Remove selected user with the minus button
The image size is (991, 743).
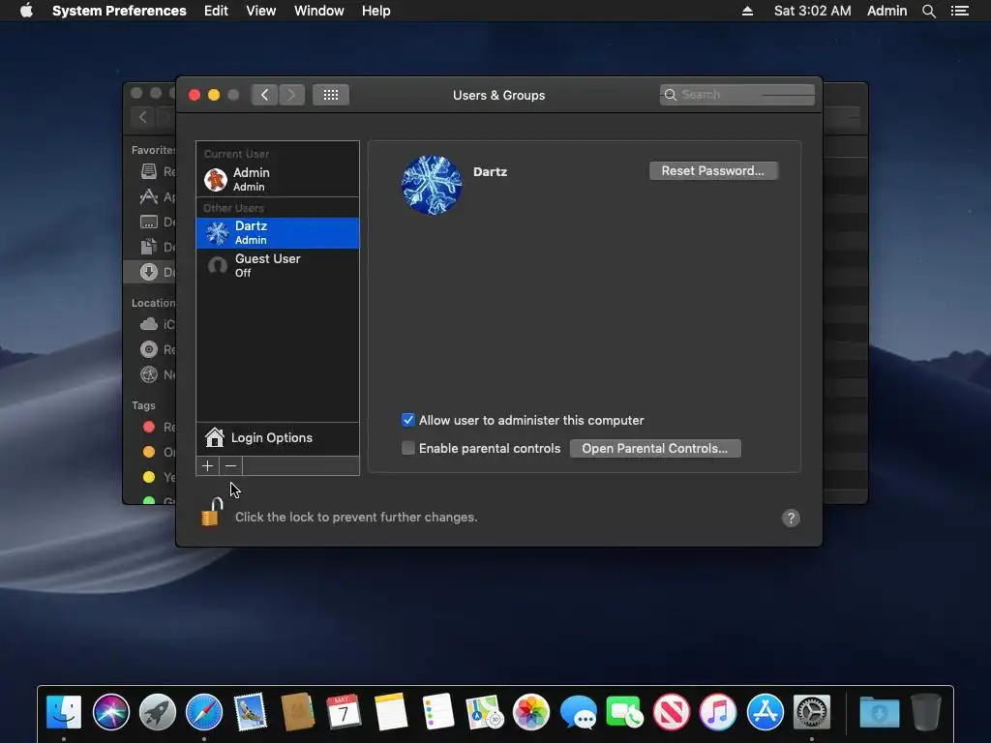[230, 465]
